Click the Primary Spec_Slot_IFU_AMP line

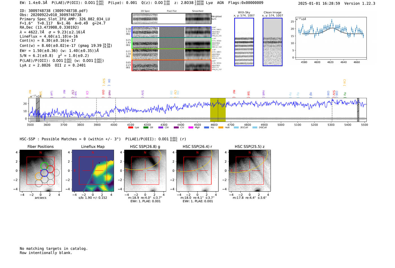(65, 19)
